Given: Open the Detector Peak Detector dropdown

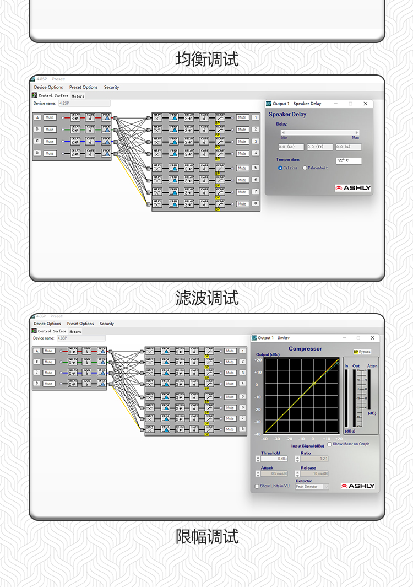Looking at the screenshot, I should [312, 487].
